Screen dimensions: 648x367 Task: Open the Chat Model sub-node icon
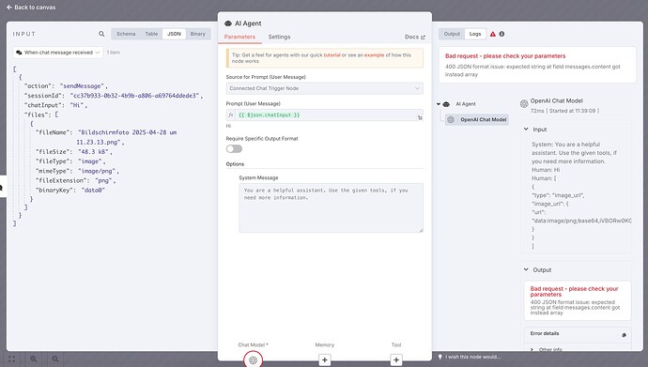click(253, 360)
